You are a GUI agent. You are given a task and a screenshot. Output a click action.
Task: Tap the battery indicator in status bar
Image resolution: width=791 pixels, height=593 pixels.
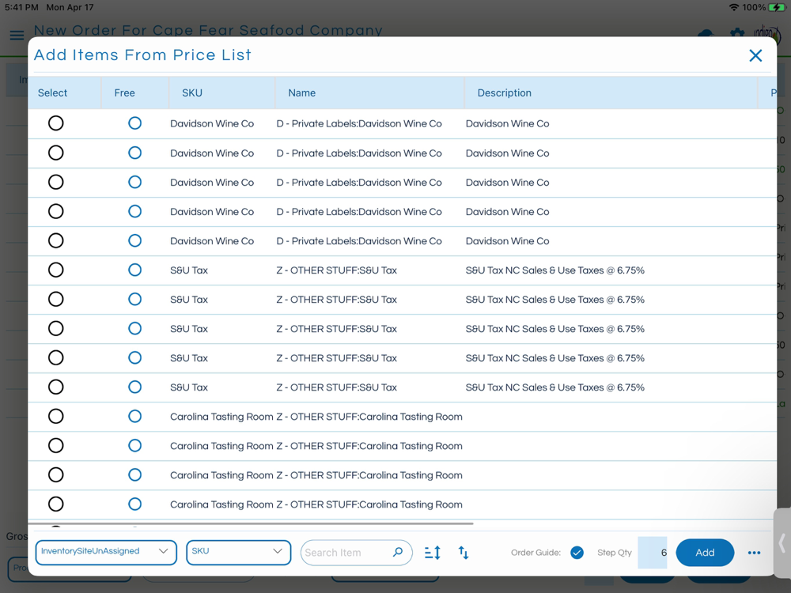tap(777, 8)
